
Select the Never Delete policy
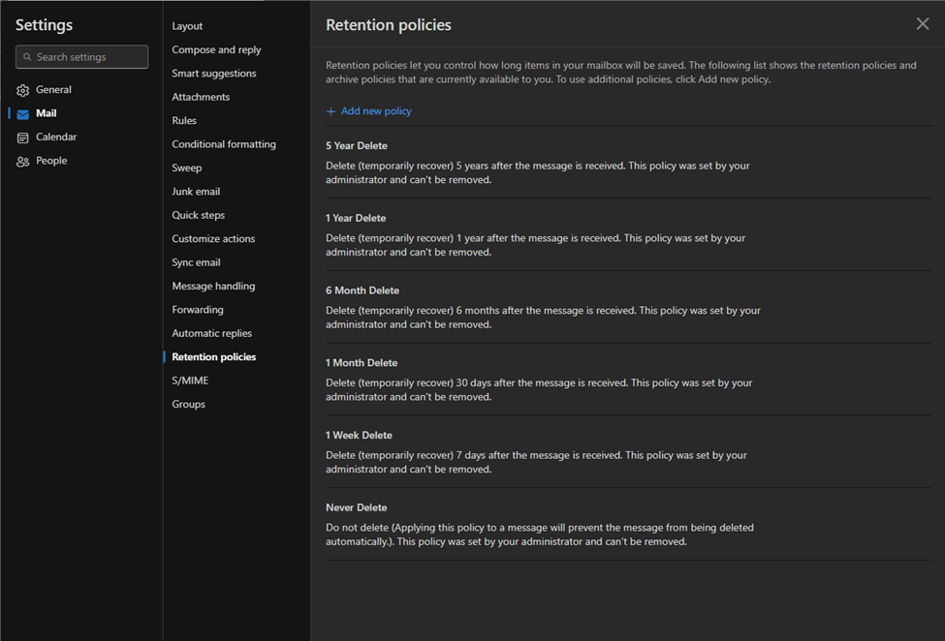tap(357, 507)
